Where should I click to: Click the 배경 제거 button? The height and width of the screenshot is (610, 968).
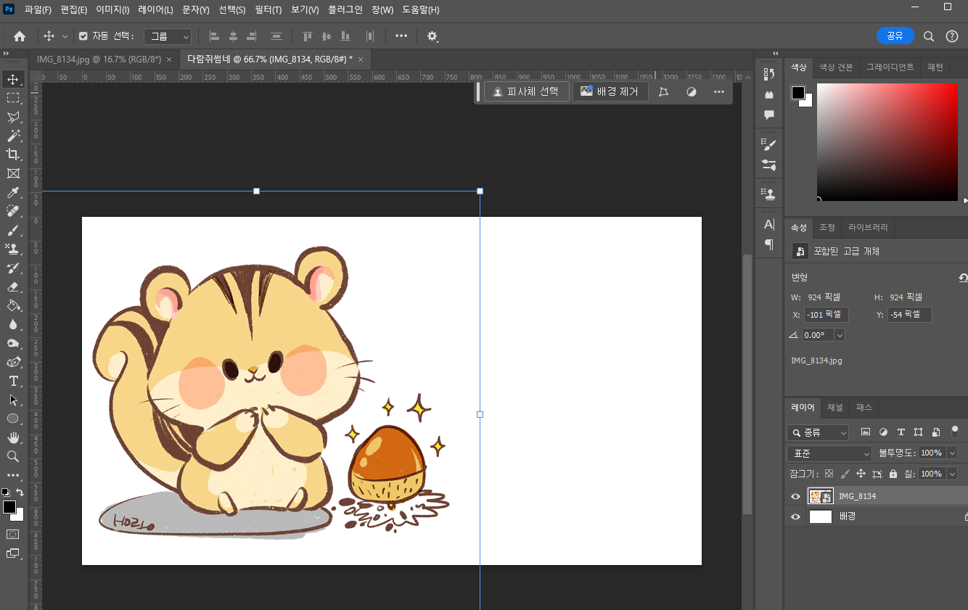610,92
